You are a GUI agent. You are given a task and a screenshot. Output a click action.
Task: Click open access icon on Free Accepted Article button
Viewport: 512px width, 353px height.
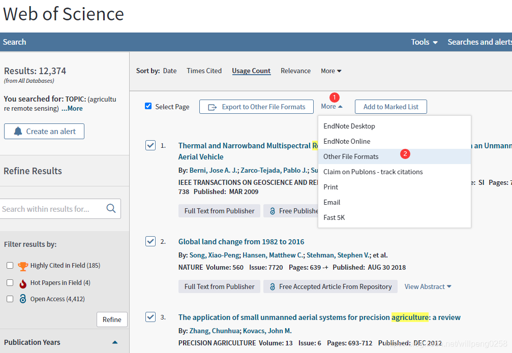tap(273, 286)
